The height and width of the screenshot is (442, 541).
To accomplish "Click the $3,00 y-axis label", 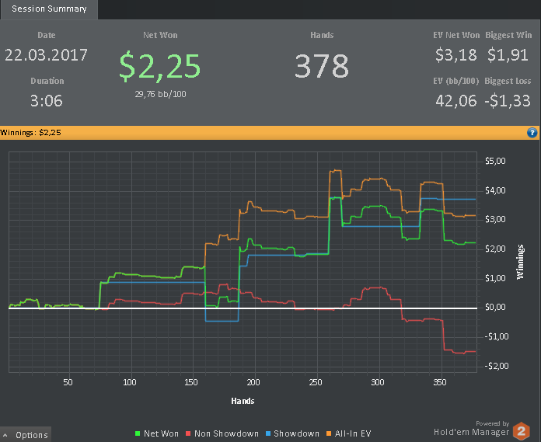I will coord(495,219).
